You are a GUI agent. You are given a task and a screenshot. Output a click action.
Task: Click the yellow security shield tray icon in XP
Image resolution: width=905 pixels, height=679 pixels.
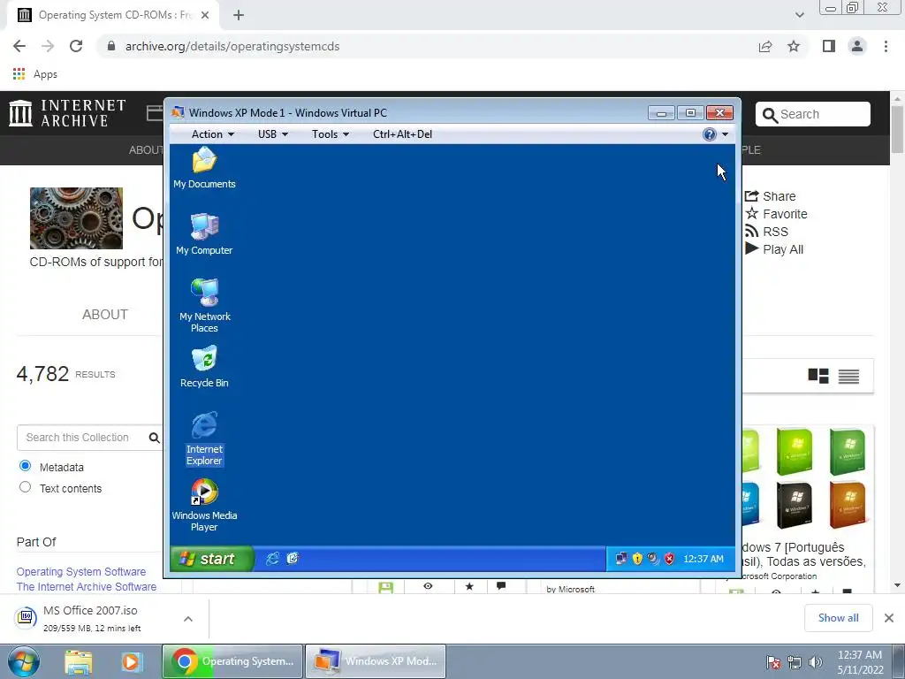[x=637, y=559]
